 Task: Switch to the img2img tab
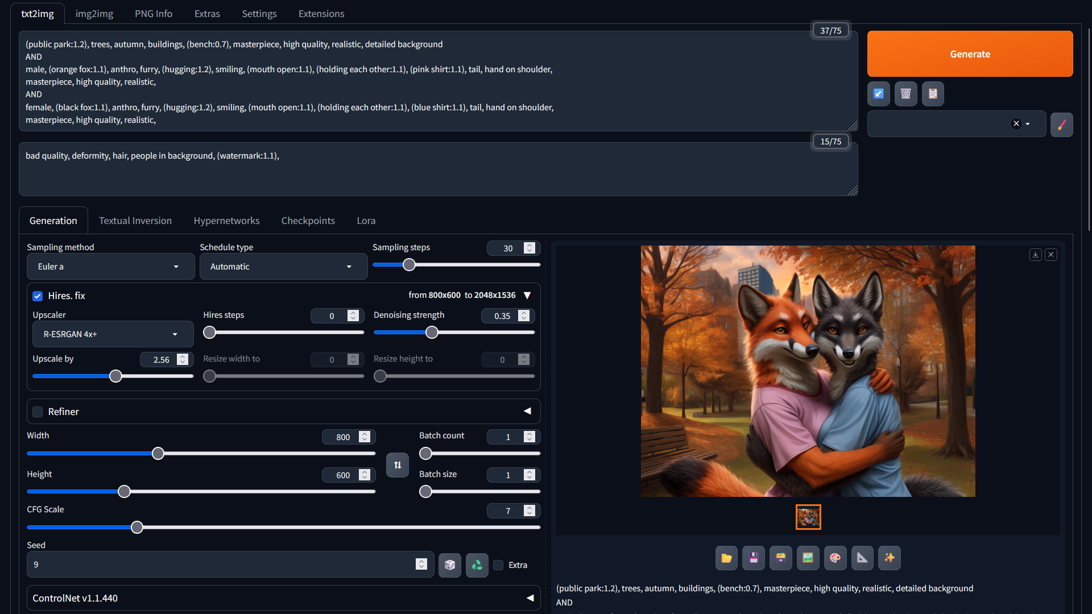[94, 14]
